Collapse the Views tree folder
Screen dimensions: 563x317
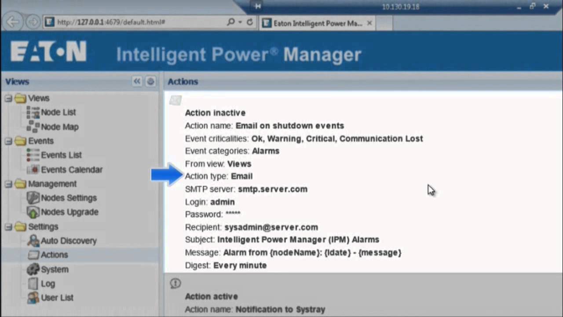click(8, 98)
